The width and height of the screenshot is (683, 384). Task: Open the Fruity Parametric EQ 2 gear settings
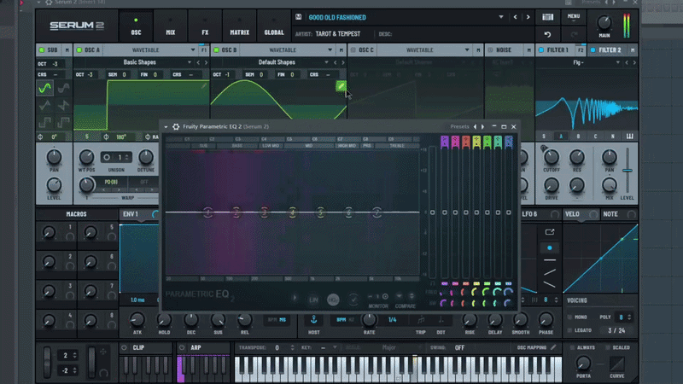[176, 126]
